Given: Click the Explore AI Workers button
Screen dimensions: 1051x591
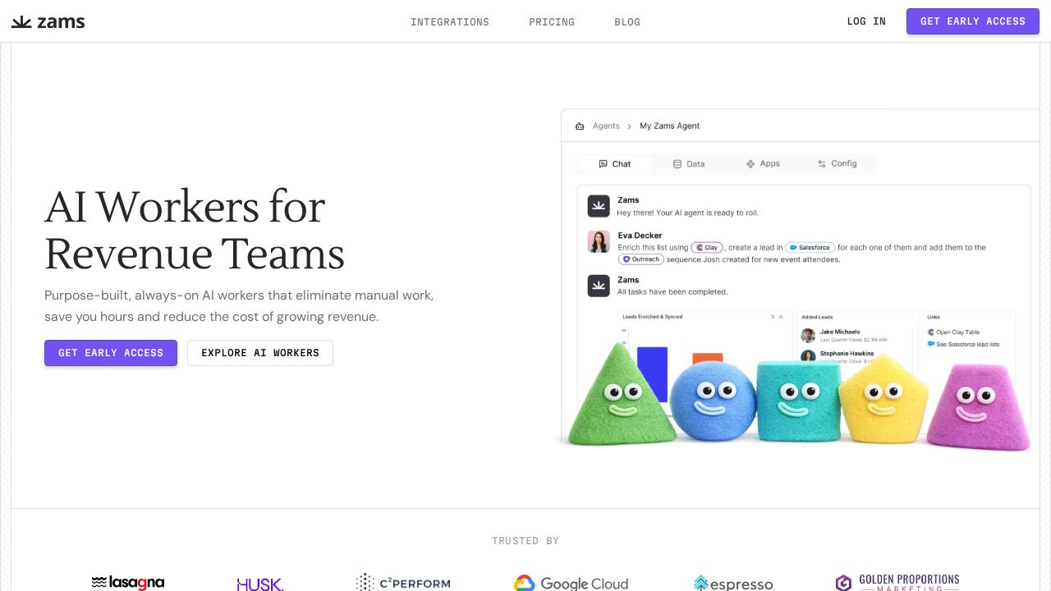Looking at the screenshot, I should pos(260,353).
